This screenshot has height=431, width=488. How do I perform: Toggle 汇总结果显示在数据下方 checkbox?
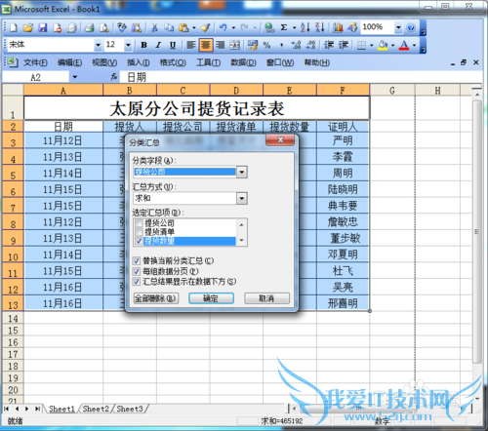pos(137,282)
